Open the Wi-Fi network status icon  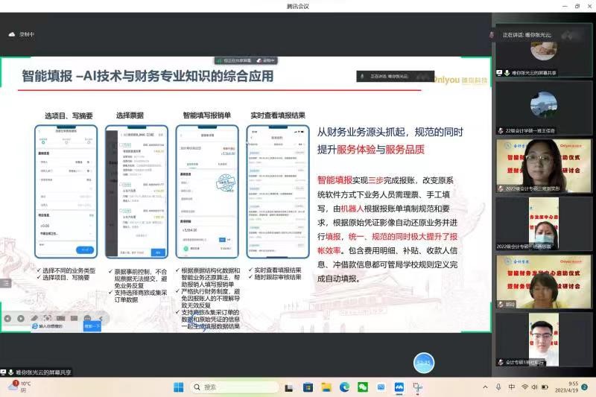(x=524, y=387)
